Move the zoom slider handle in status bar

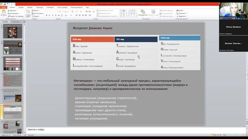[x=236, y=135]
